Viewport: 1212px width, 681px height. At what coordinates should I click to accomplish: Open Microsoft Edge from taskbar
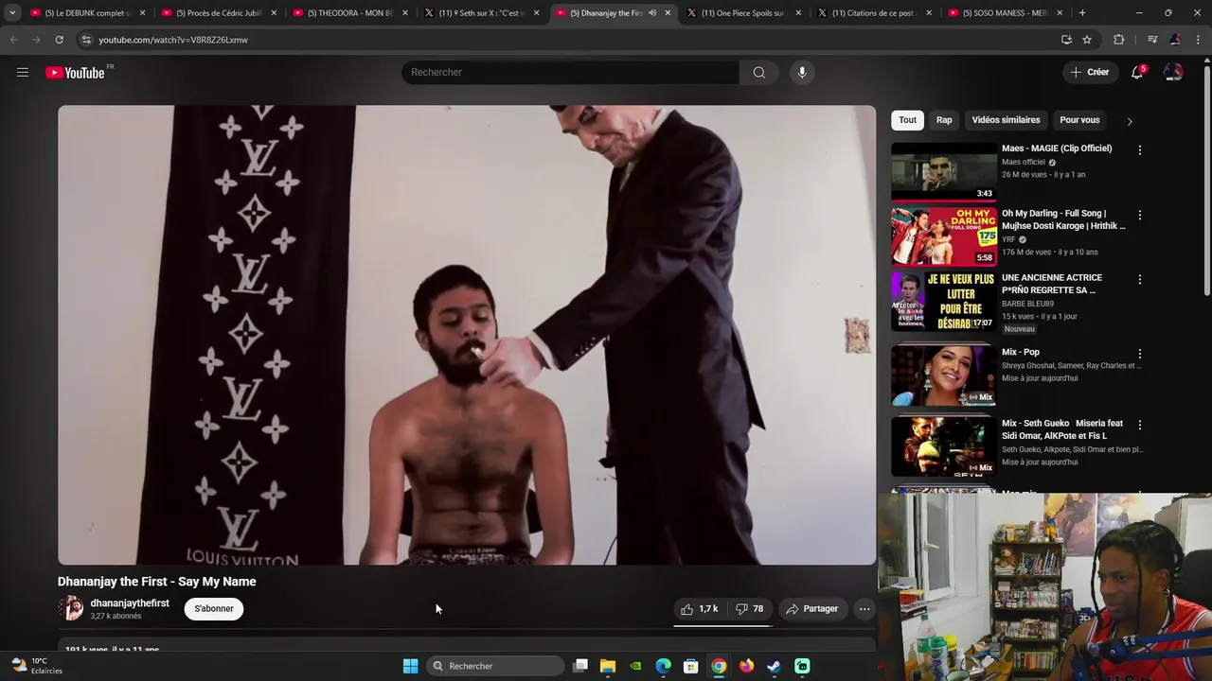664,666
